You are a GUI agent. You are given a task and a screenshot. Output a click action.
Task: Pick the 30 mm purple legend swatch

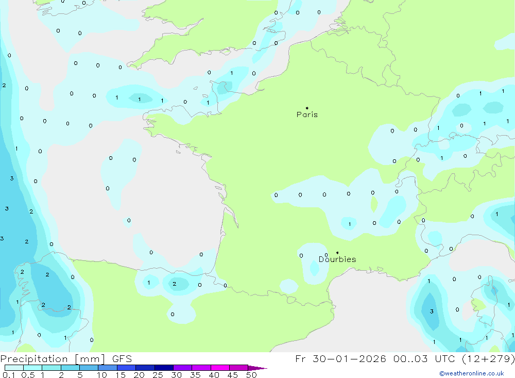[x=183, y=368]
